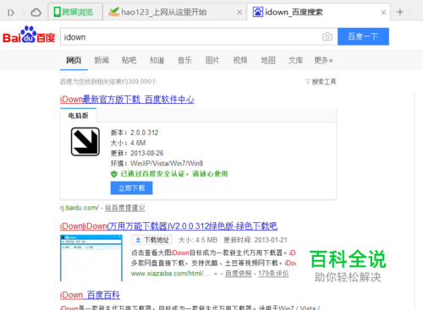Click the result count text 309,000个

point(142,82)
